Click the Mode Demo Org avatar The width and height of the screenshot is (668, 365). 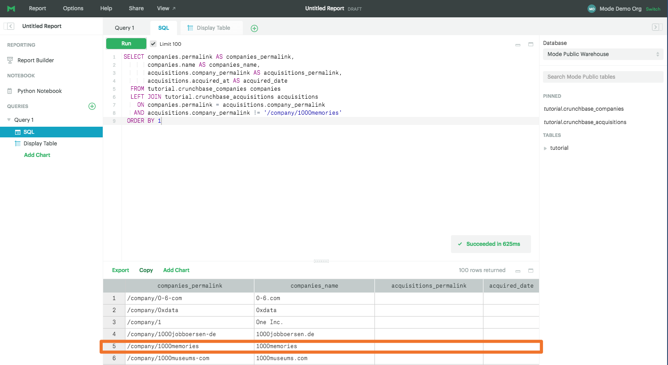point(592,9)
